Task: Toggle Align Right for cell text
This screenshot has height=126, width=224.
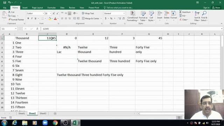Action: [x=69, y=19]
